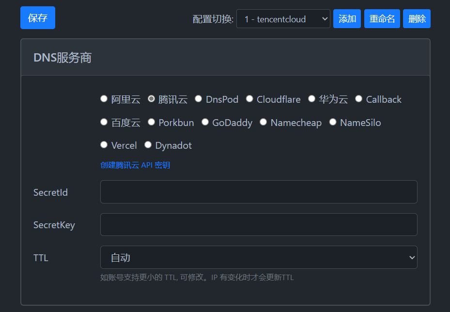The height and width of the screenshot is (312, 450).
Task: Select the 华为云 radio option
Action: click(311, 99)
